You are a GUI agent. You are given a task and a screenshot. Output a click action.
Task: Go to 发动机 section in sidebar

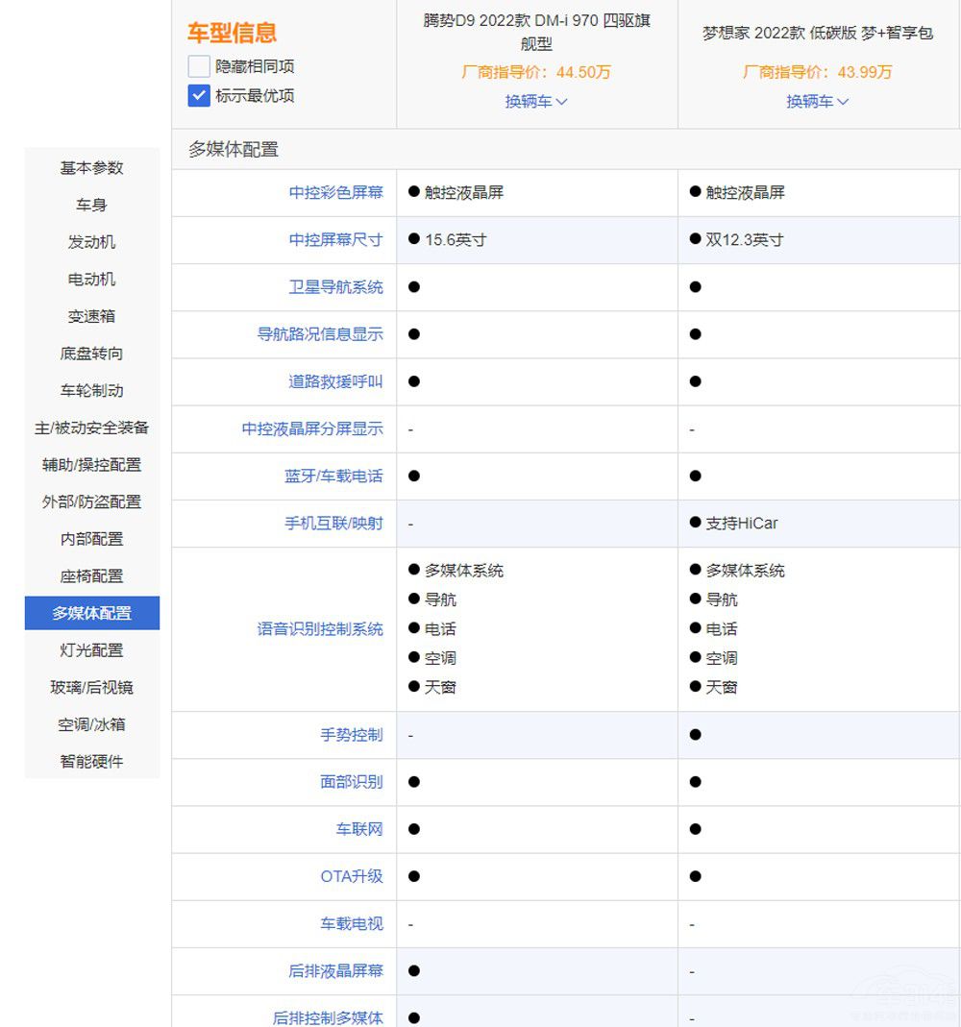tap(92, 242)
